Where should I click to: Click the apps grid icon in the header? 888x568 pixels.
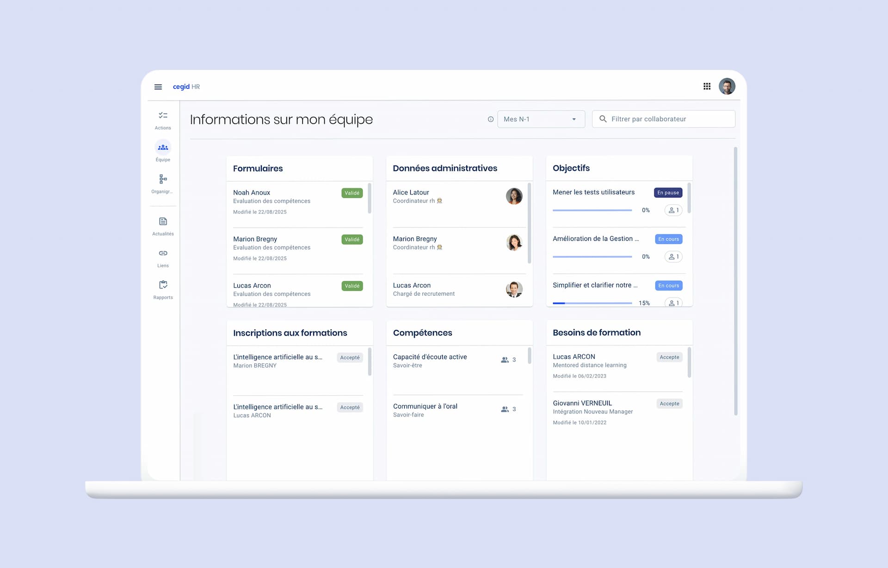click(x=707, y=86)
